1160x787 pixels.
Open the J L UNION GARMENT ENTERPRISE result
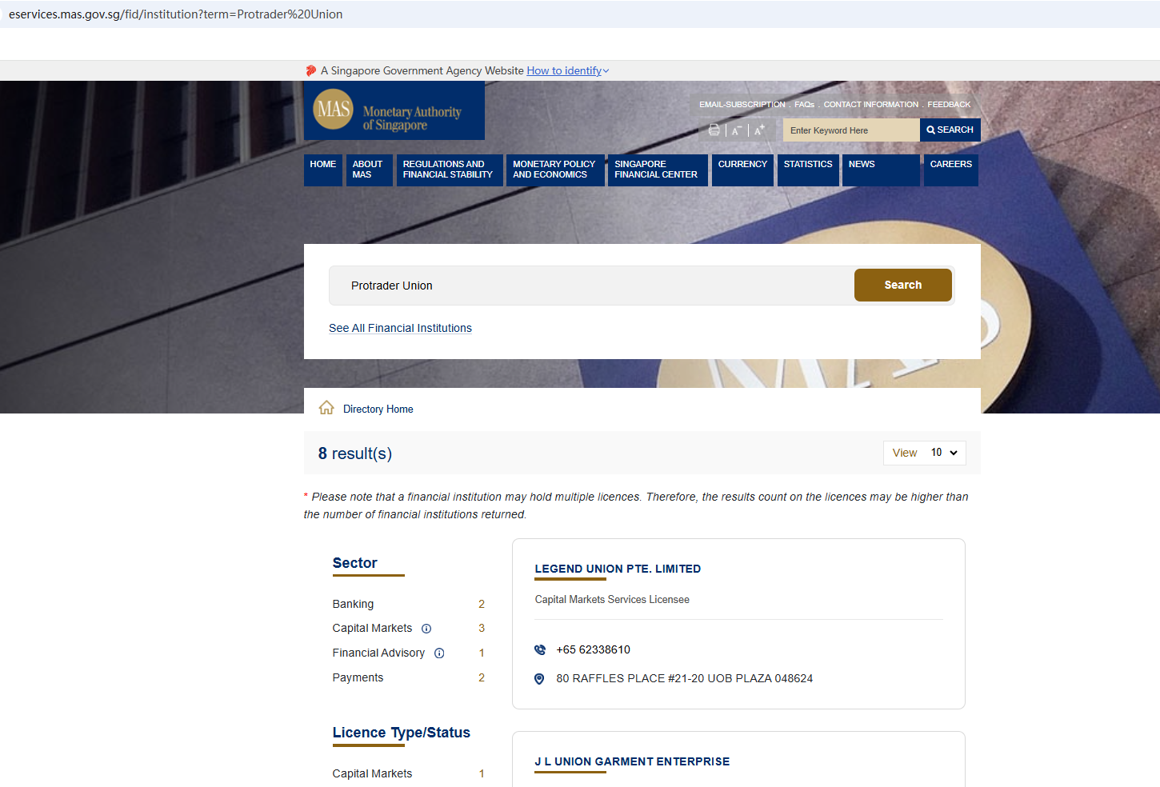[632, 761]
